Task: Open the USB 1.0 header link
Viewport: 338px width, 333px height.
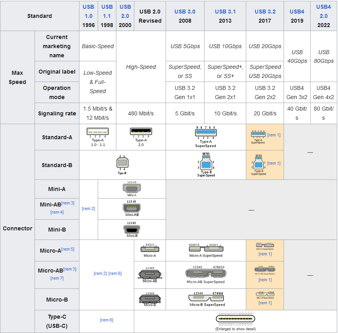Action: tap(88, 12)
